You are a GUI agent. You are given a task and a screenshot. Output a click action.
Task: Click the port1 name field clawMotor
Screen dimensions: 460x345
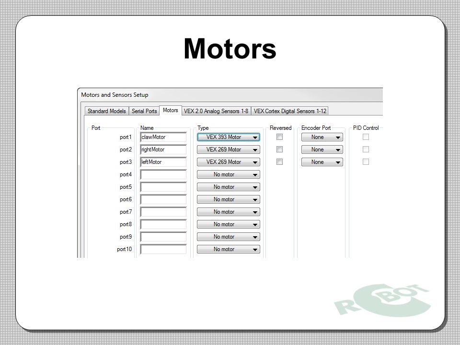click(163, 137)
